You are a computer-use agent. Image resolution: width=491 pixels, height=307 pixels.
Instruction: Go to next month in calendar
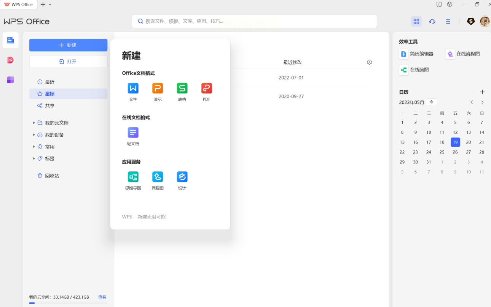pyautogui.click(x=482, y=103)
